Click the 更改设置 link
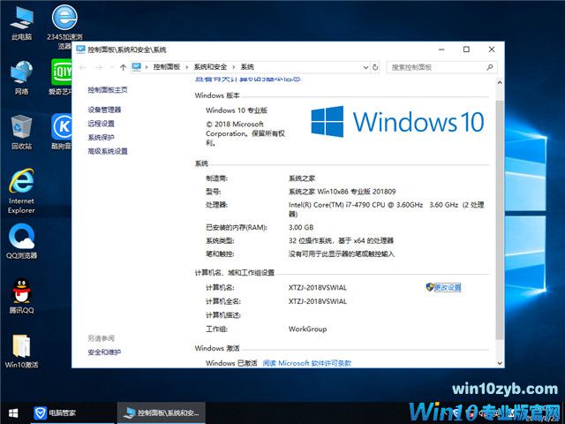565x424 pixels. tap(448, 287)
